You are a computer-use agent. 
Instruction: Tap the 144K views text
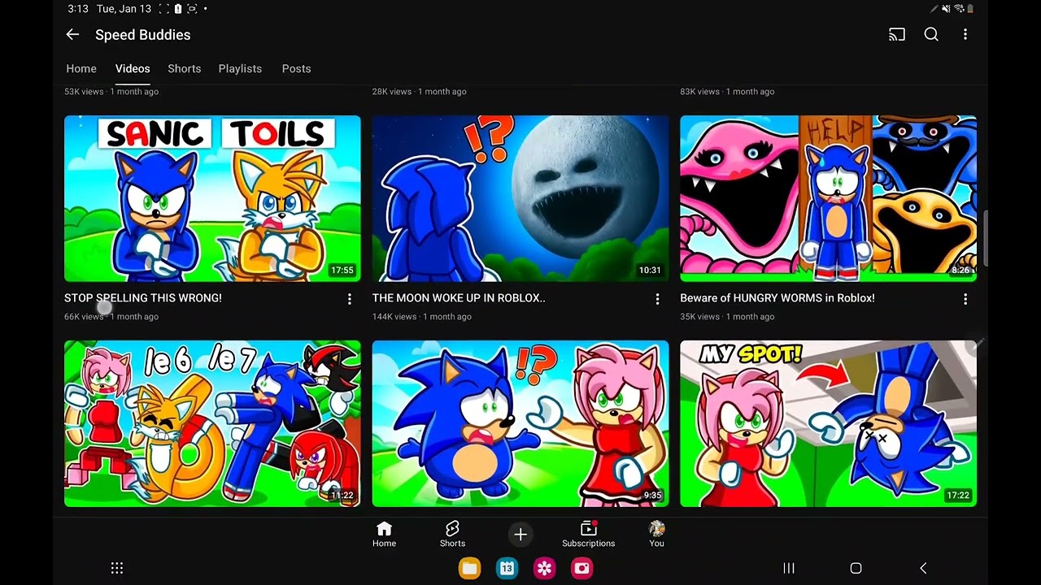[394, 317]
